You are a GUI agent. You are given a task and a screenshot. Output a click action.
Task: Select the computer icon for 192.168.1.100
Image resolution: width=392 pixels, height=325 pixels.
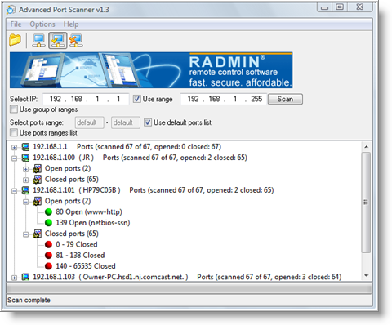25,158
